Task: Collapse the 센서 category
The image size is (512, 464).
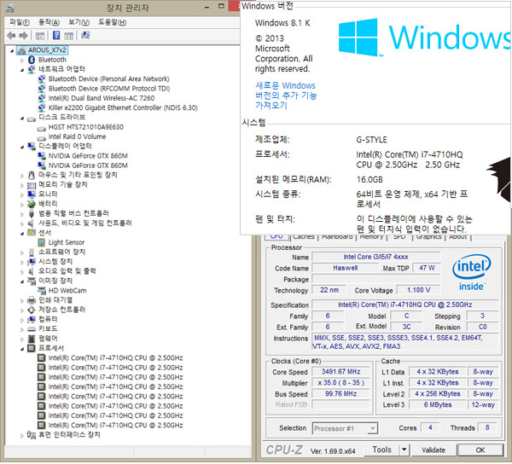Action: click(22, 234)
